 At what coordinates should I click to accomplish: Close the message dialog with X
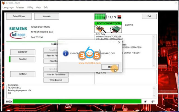(x=119, y=42)
